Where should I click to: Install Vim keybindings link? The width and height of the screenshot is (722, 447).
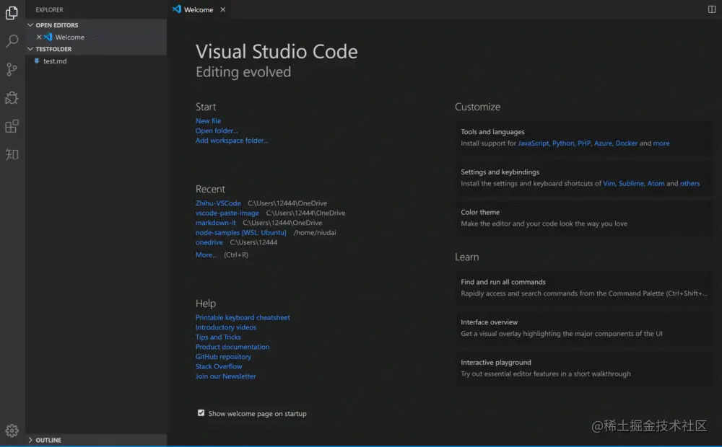[609, 184]
